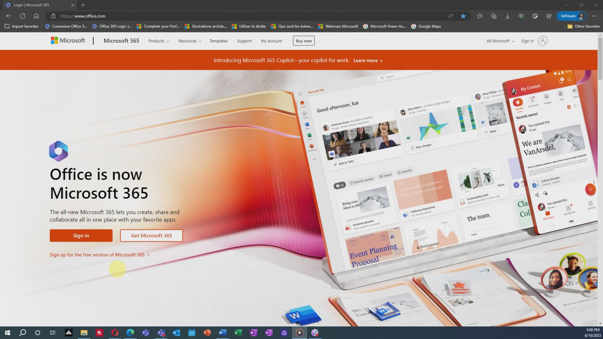Screen dimensions: 603x339
Task: Expand the All Microsoft dropdown
Action: (x=500, y=41)
